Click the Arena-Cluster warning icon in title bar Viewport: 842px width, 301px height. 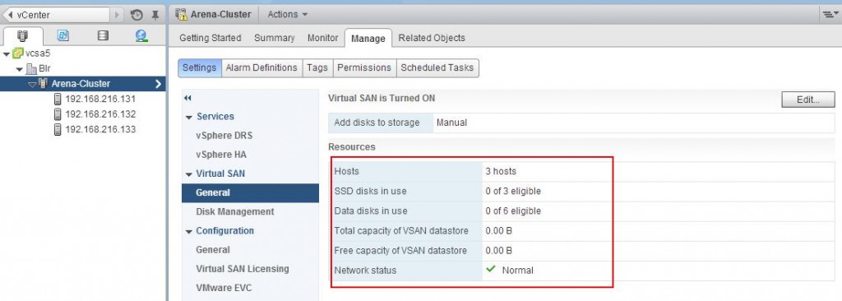coord(182,15)
